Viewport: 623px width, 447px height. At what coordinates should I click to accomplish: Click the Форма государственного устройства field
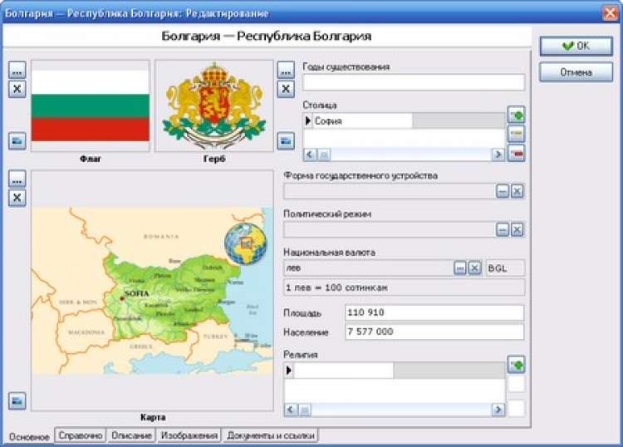tap(390, 192)
